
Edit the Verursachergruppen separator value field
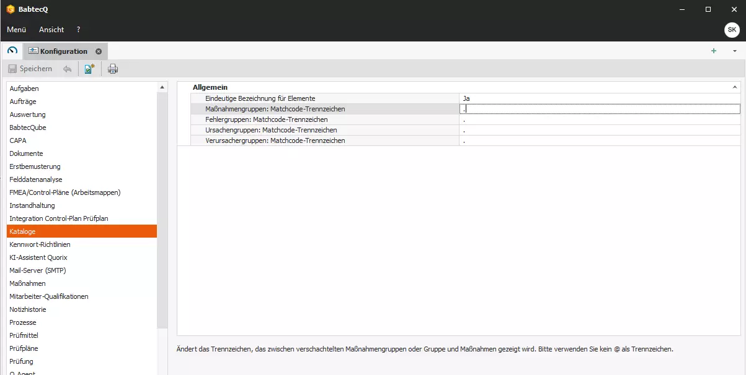(x=600, y=140)
